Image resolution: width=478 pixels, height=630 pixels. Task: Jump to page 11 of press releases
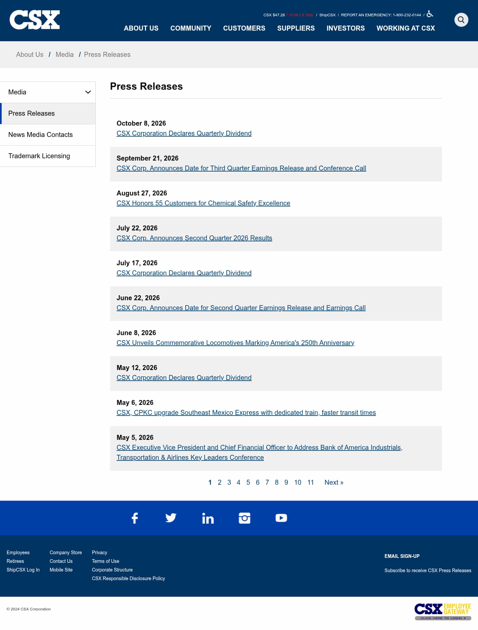tap(310, 482)
